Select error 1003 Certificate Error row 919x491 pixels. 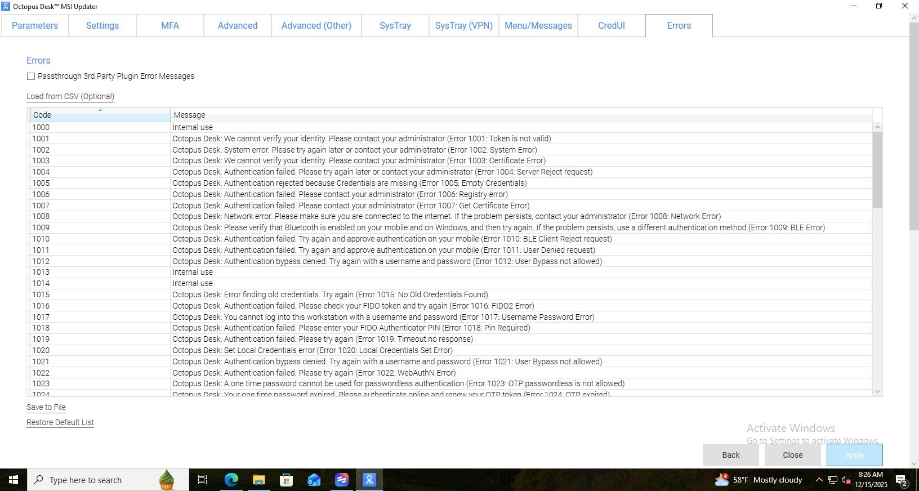click(451, 160)
